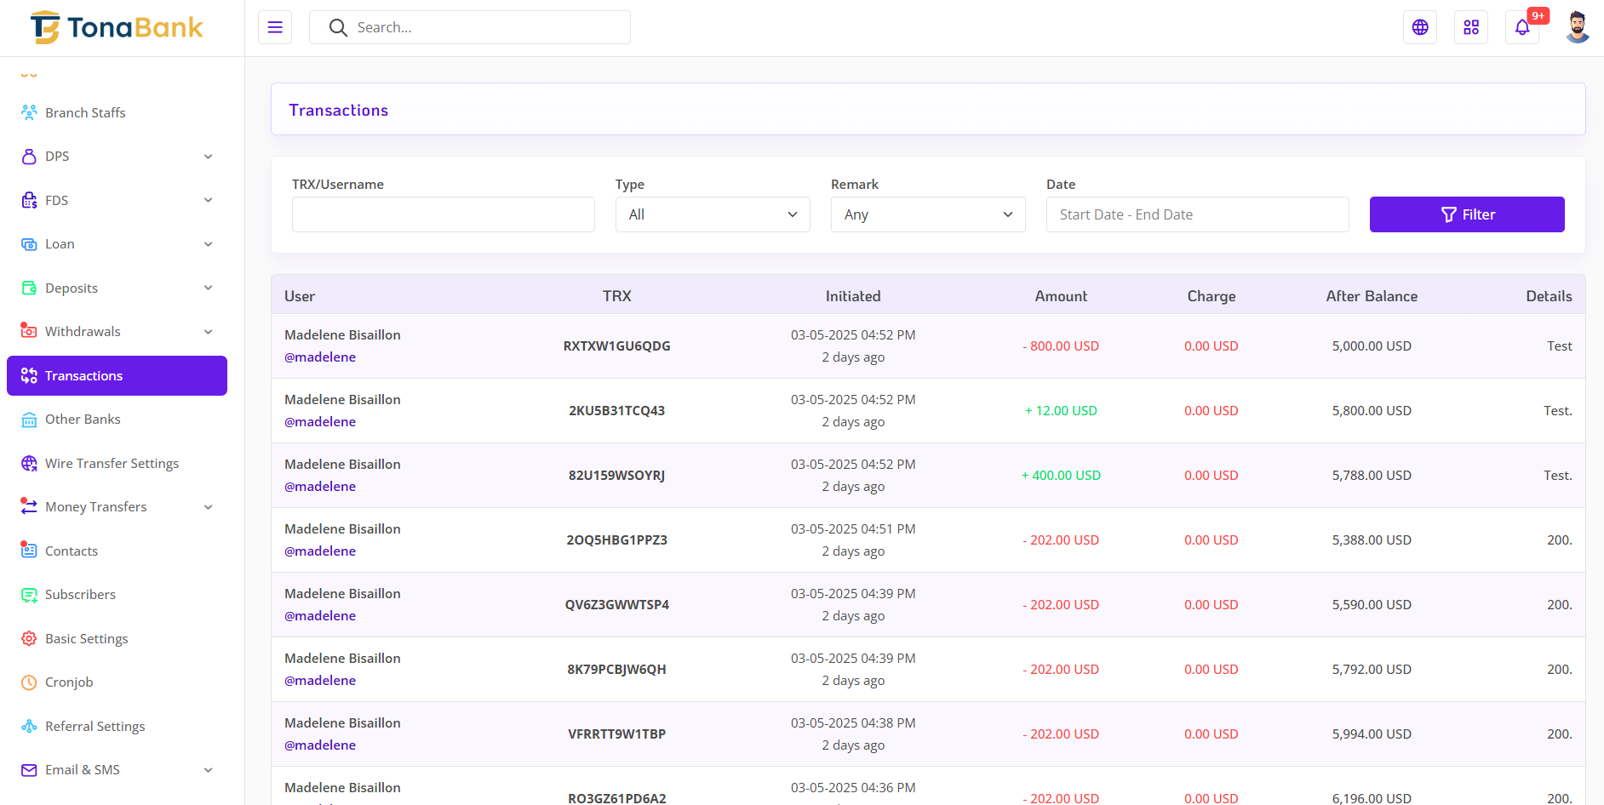Open the language globe icon

point(1420,27)
